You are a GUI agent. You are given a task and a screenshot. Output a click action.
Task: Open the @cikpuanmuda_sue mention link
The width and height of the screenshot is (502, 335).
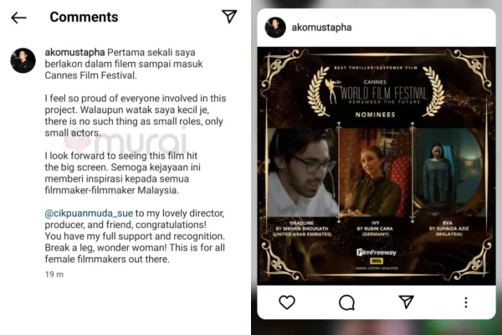point(89,214)
